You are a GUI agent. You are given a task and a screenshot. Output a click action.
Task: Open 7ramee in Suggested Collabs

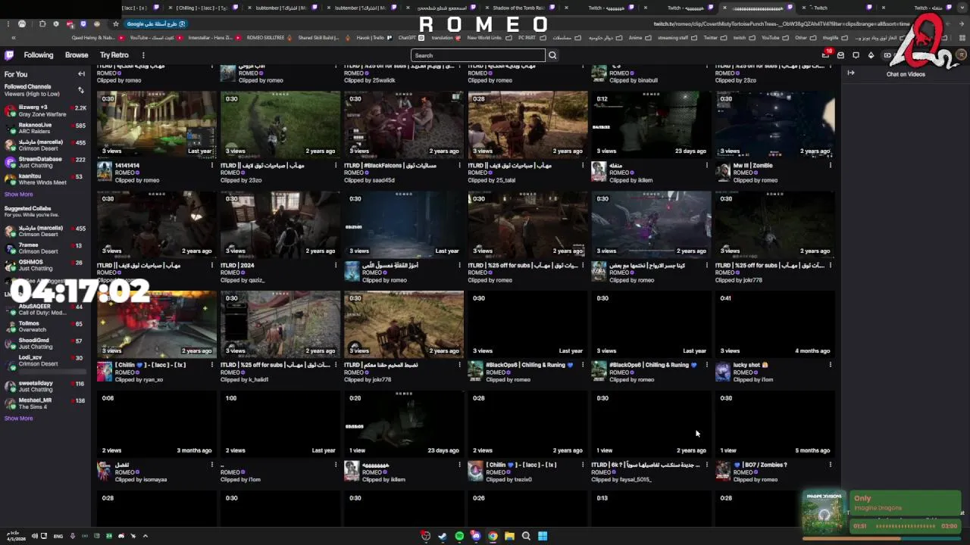coord(45,248)
